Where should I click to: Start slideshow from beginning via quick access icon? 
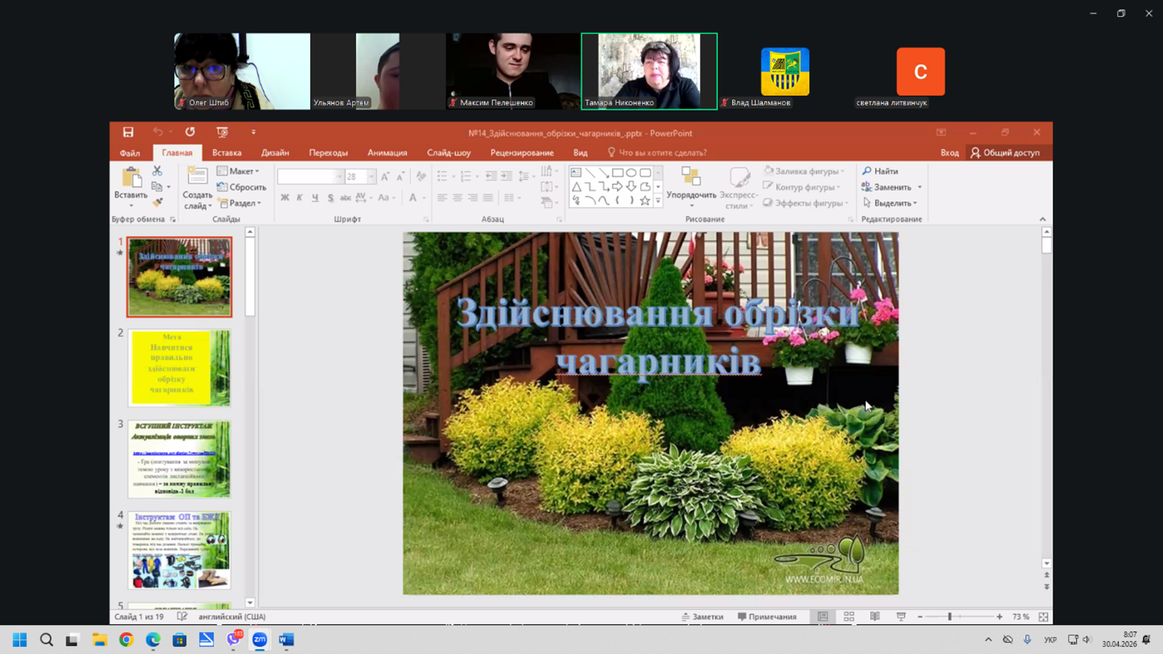pos(222,133)
